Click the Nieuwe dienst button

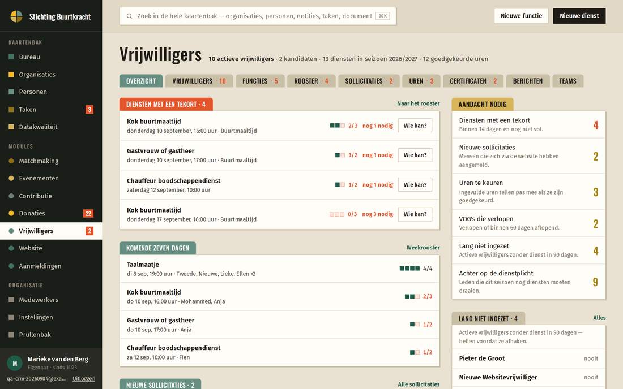coord(579,16)
